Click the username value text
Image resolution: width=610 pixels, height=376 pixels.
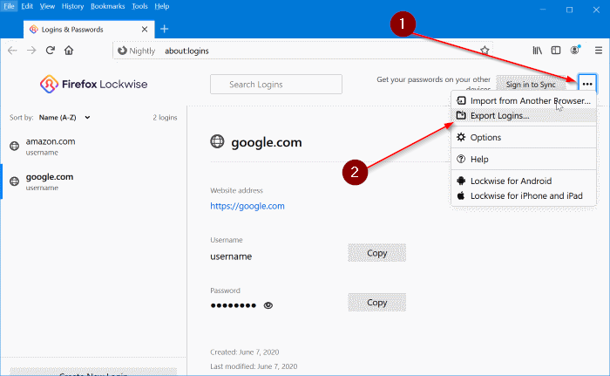pyautogui.click(x=231, y=256)
